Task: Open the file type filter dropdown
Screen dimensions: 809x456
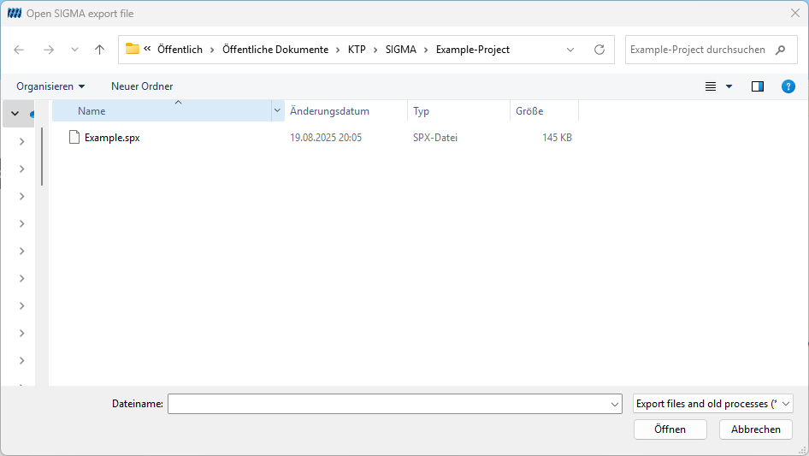Action: point(712,404)
